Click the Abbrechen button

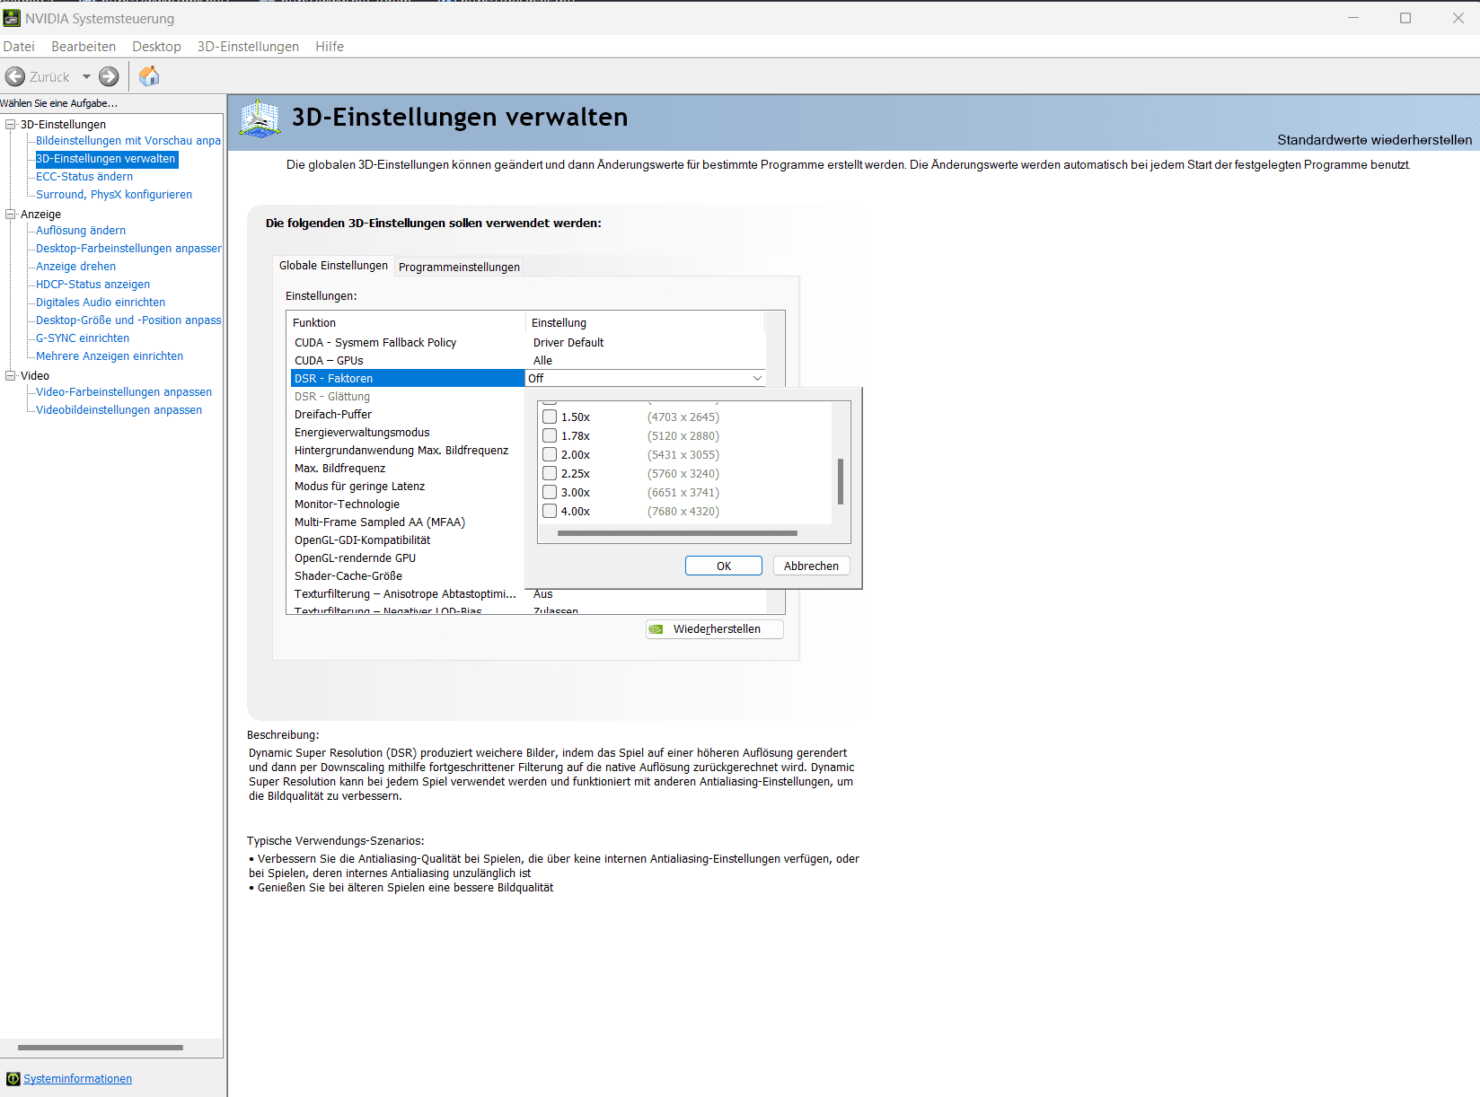tap(811, 566)
